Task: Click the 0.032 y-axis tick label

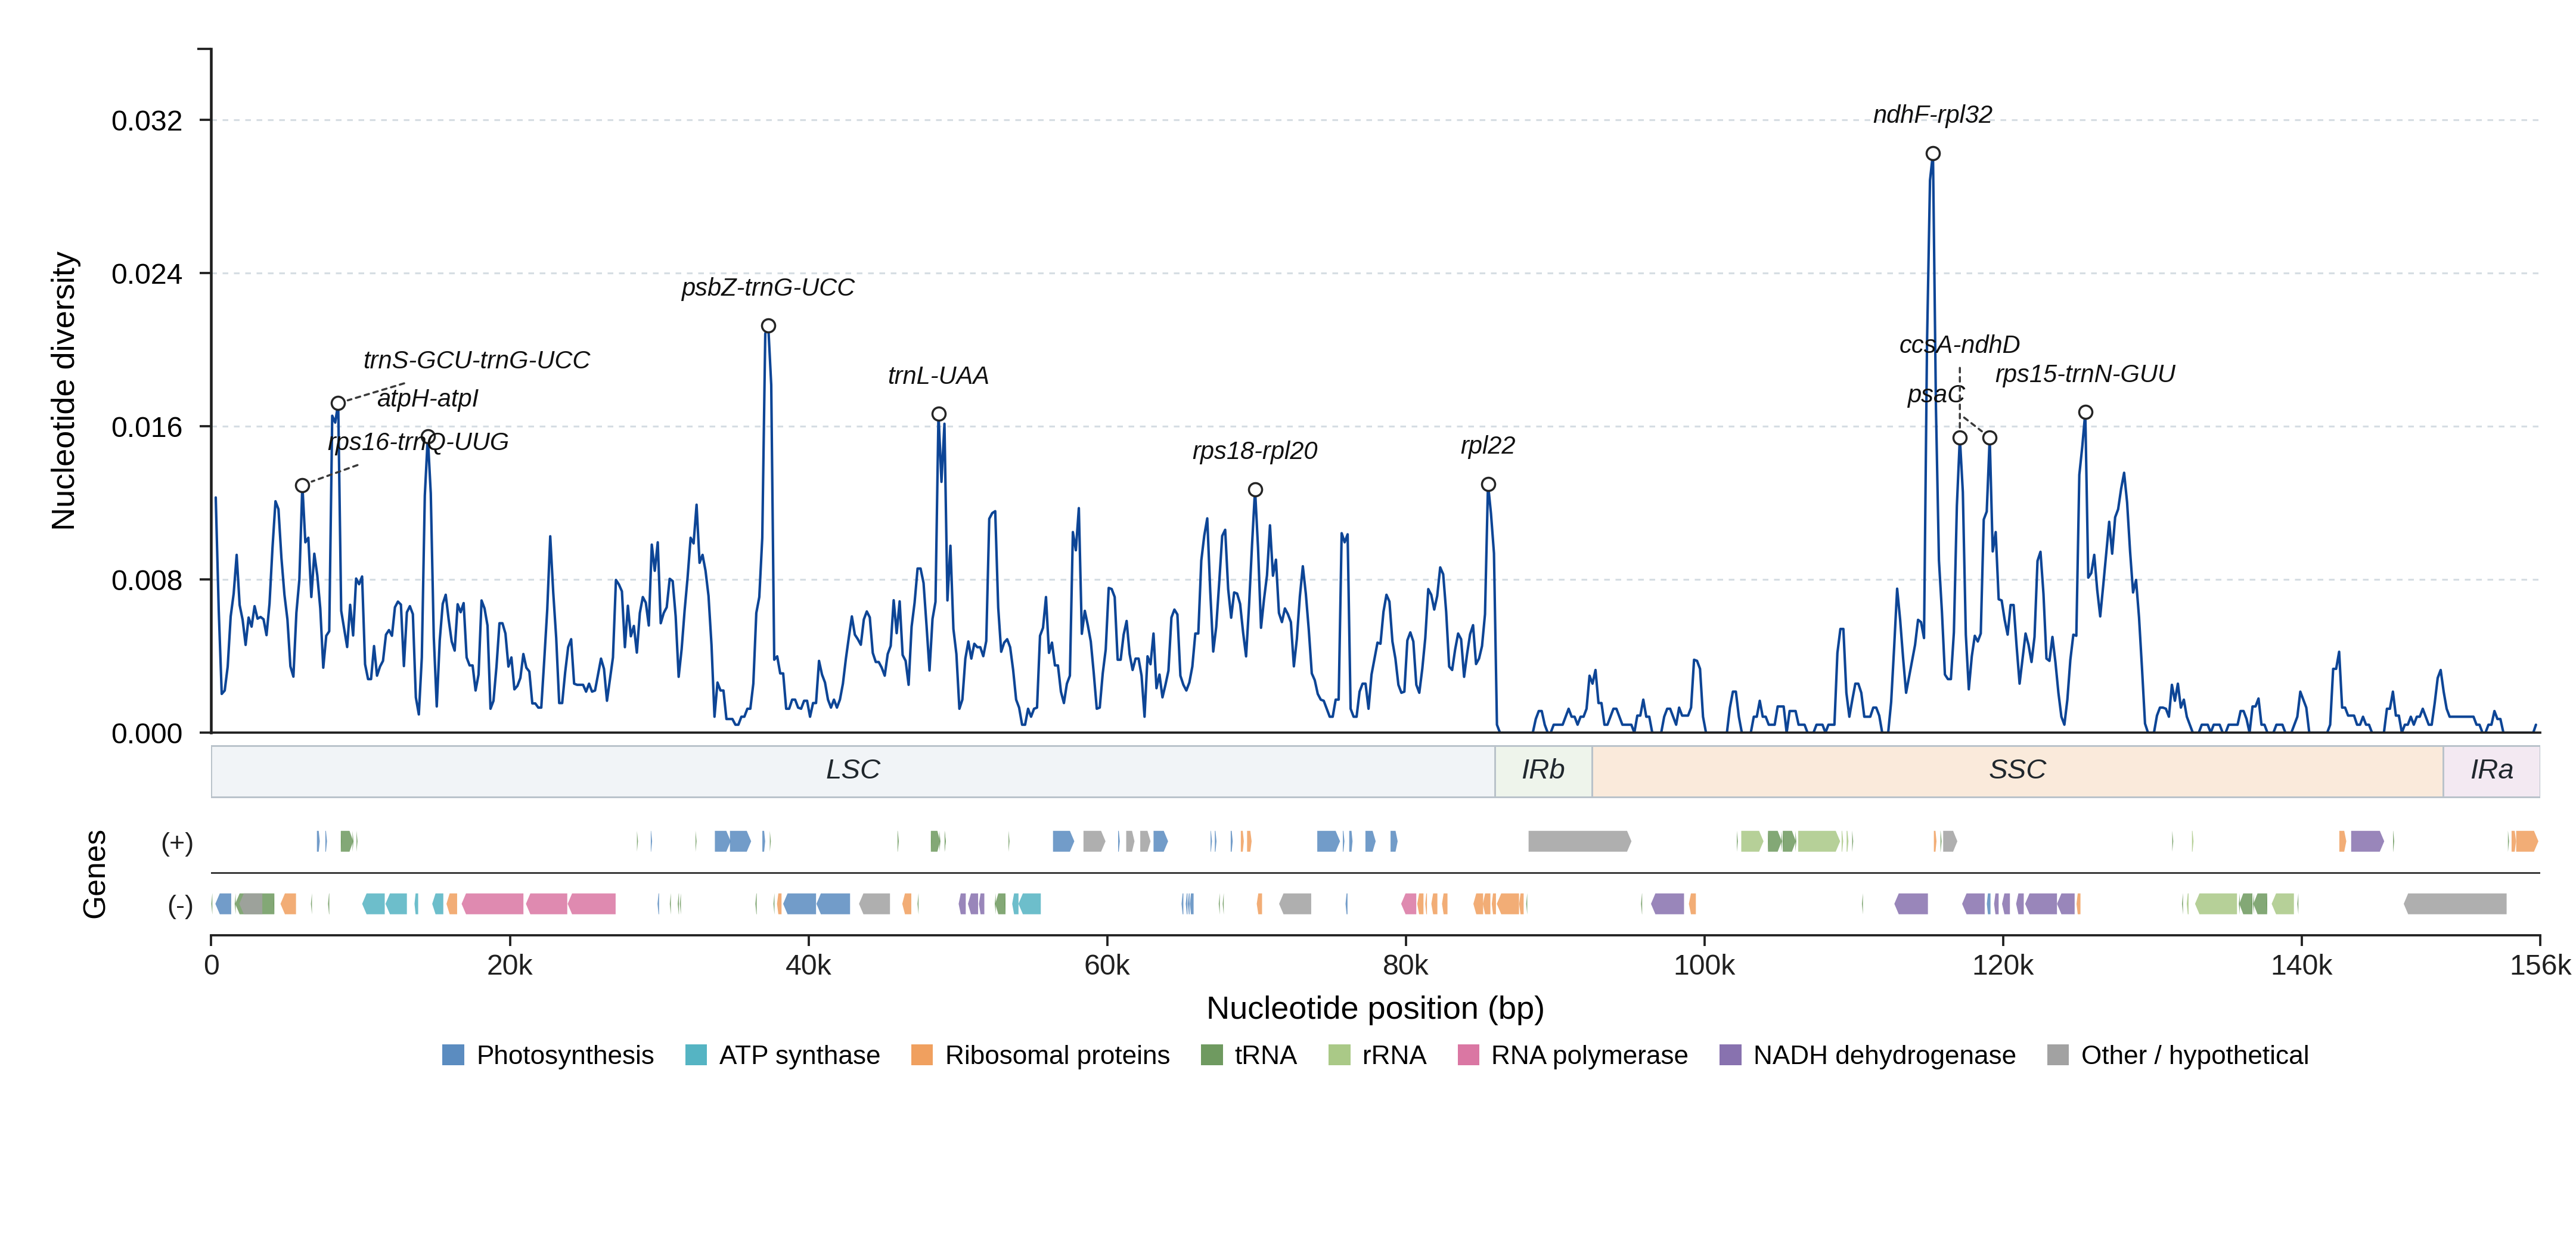Action: click(147, 121)
